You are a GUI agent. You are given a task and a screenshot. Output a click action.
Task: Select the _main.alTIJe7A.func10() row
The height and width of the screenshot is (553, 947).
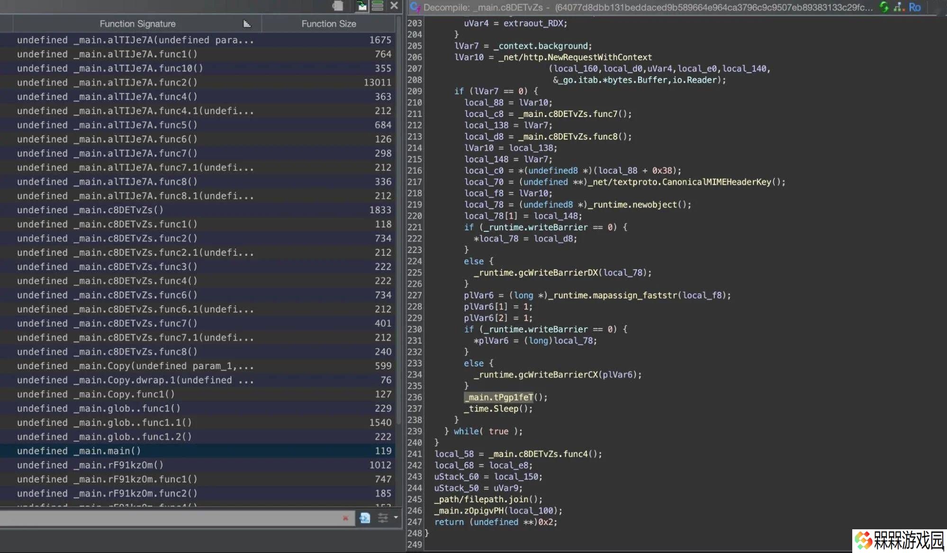[x=198, y=68]
